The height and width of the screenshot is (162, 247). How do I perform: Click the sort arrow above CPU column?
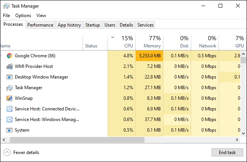pos(113,37)
